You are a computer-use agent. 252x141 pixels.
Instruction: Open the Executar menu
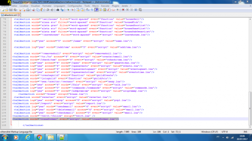[105, 6]
